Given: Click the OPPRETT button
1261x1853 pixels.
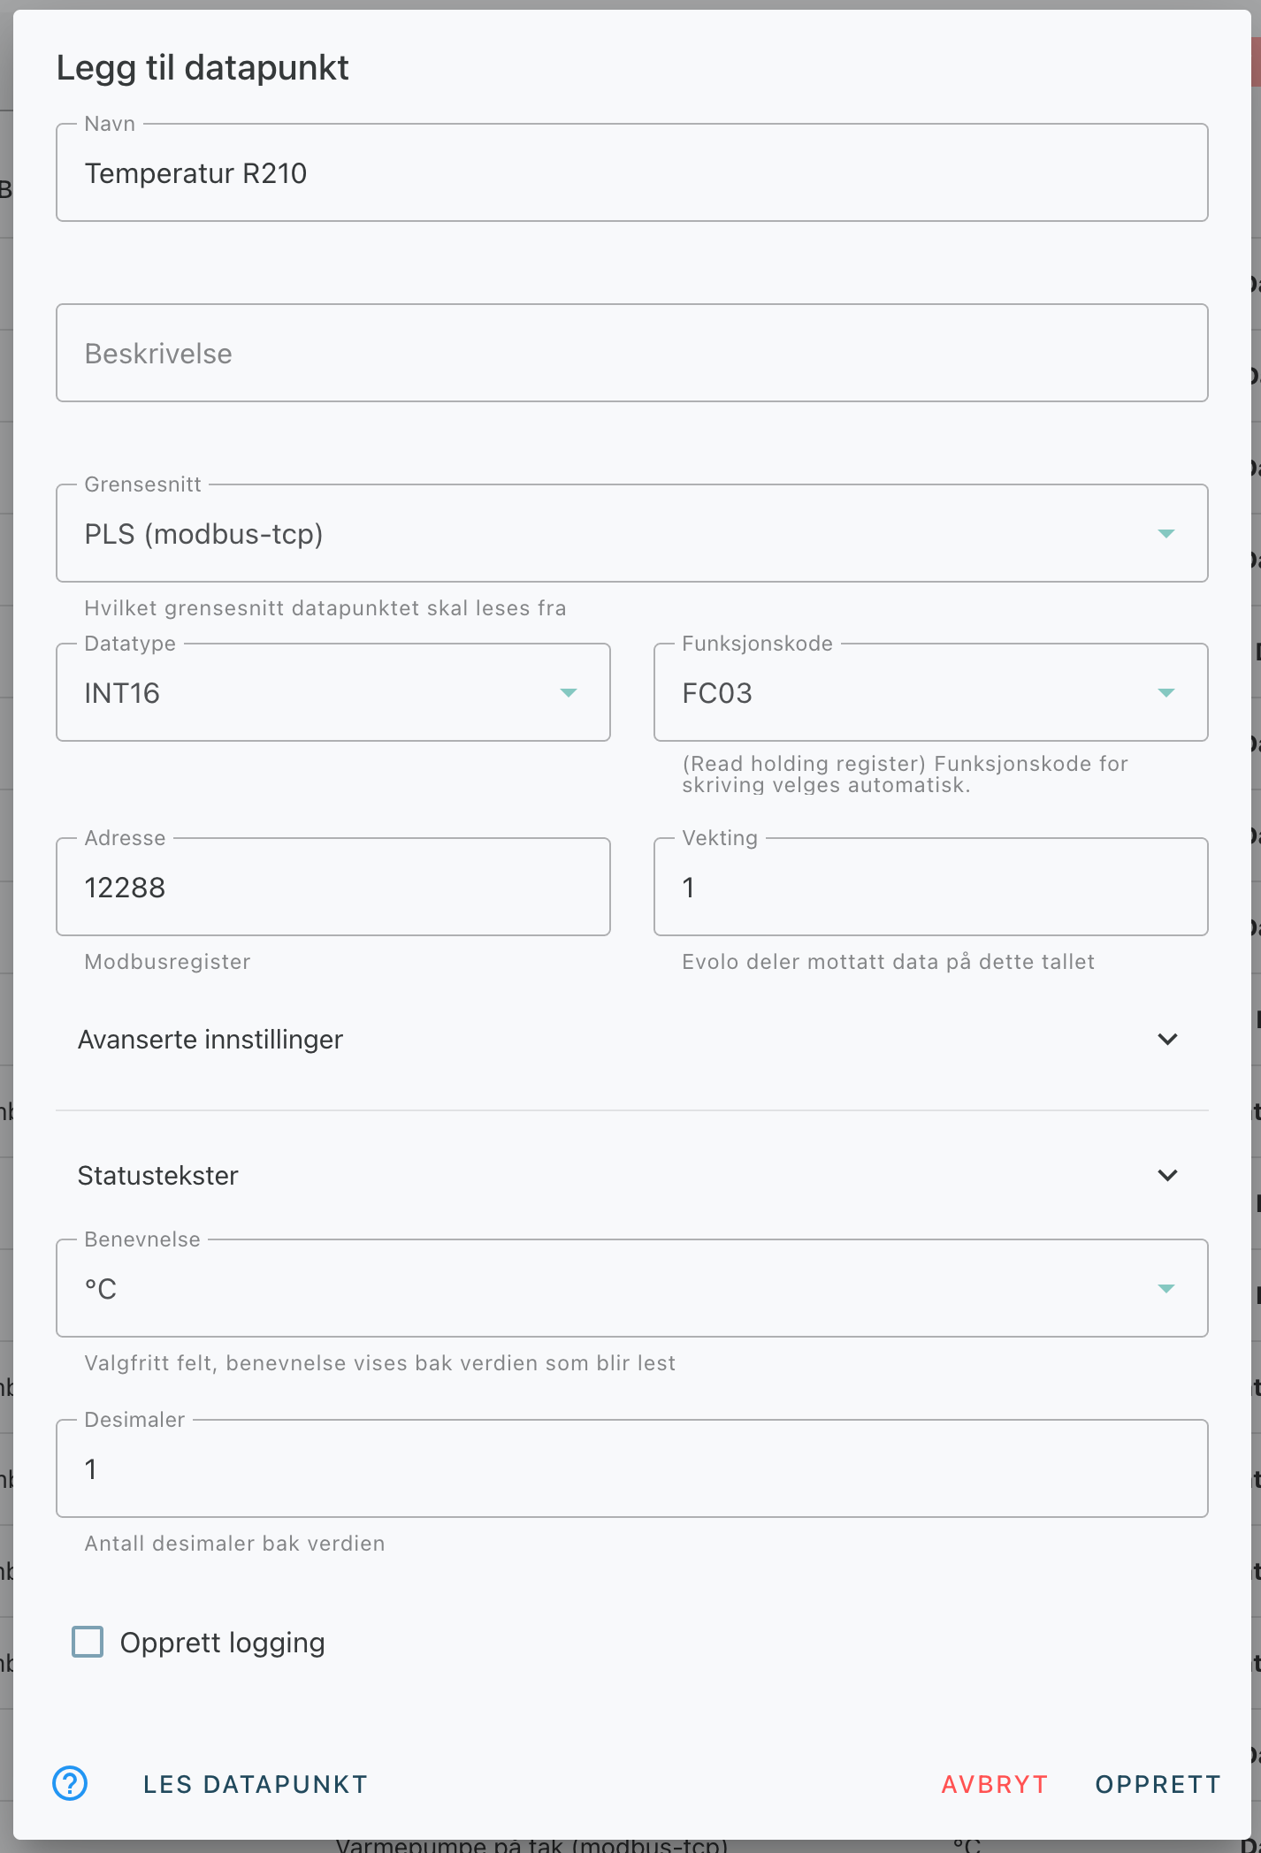Looking at the screenshot, I should click(x=1158, y=1784).
